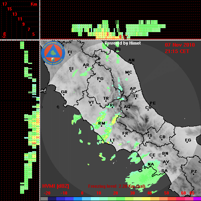Screen dimensions: 201x201
Task: Click the FR city label on the map
Action: (x=125, y=133)
